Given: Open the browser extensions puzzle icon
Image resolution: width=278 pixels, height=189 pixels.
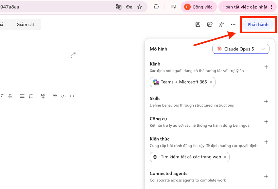Looking at the screenshot, I should (156, 7).
